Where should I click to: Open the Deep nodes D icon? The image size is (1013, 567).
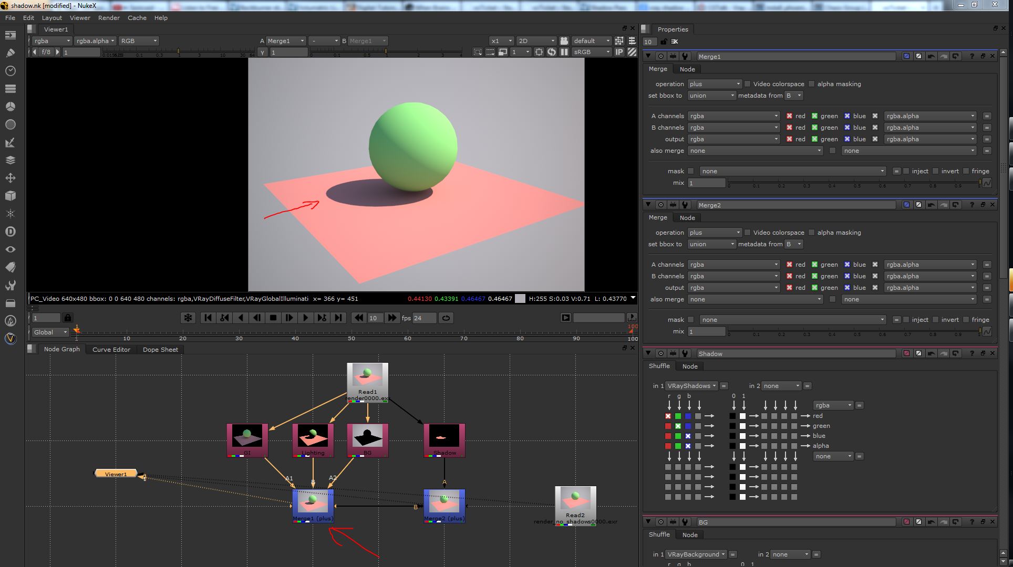point(11,232)
